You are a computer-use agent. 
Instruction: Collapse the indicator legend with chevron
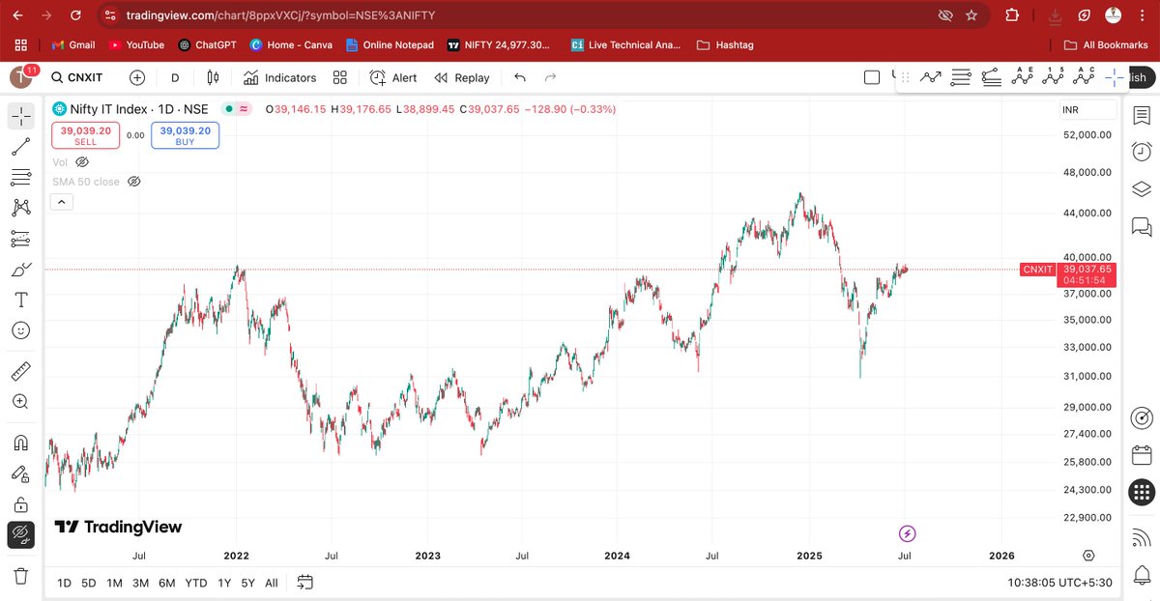point(61,202)
